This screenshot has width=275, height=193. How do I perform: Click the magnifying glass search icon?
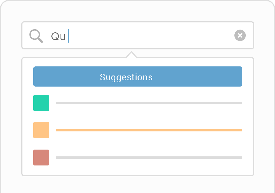(36, 35)
